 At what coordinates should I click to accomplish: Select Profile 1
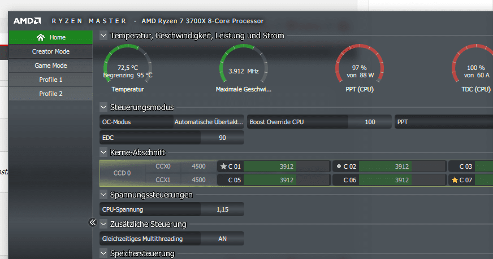pos(51,80)
